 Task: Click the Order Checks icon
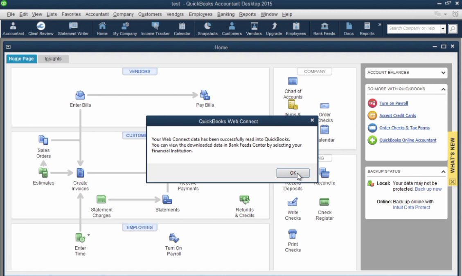point(325,106)
